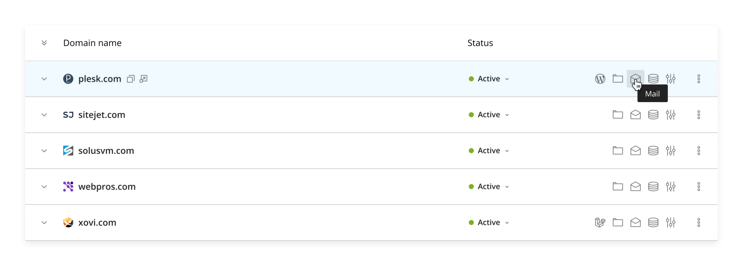The height and width of the screenshot is (266, 743).
Task: Open Mail settings for plesk.com
Action: (636, 79)
